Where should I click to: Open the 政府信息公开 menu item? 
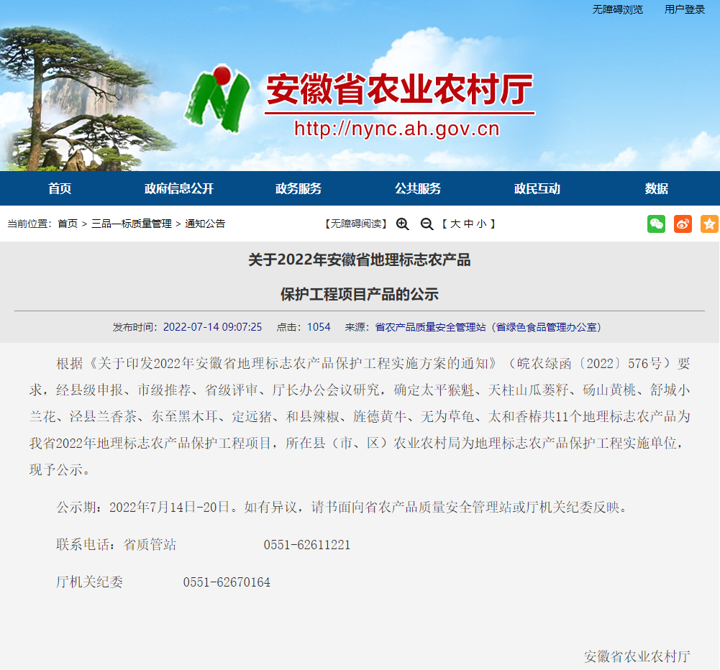(179, 188)
